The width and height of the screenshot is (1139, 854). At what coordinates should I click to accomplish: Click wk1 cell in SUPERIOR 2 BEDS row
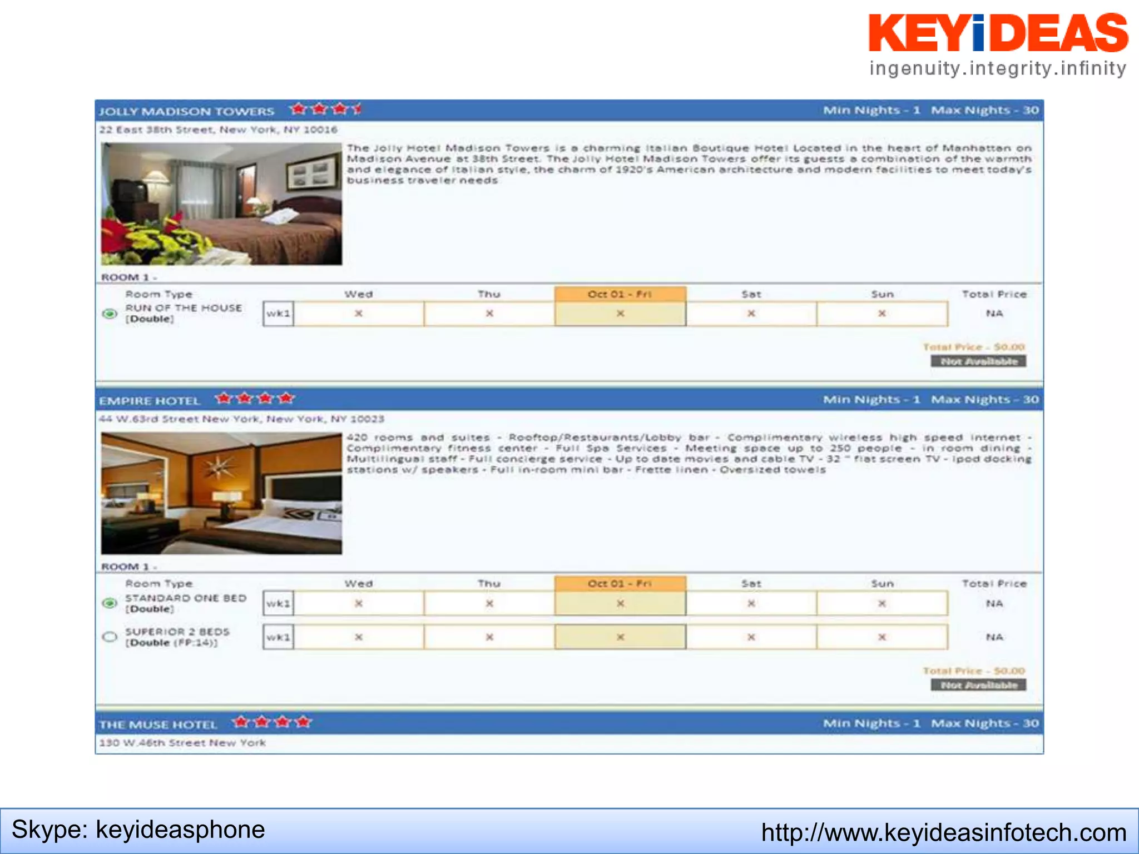(x=278, y=637)
